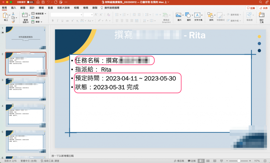The height and width of the screenshot is (163, 270).
Task: Open the Undo history dropdown arrow
Action: tap(52, 2)
